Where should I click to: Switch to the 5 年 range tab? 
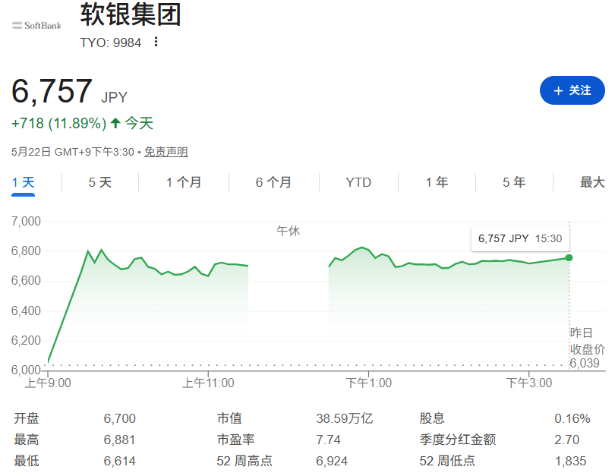pos(514,182)
